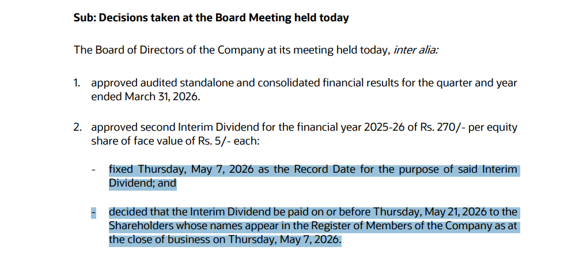This screenshot has height=258, width=579.
Task: Click the italic 'inter alia:' text
Action: (x=415, y=50)
